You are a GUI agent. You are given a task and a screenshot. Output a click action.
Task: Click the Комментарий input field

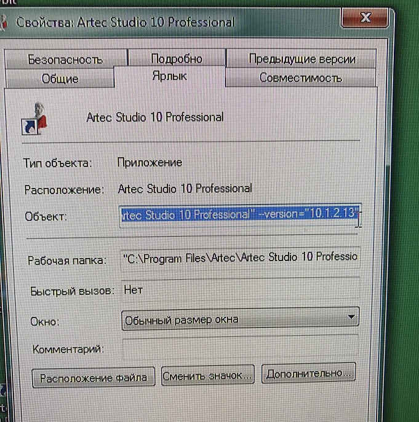pos(240,348)
